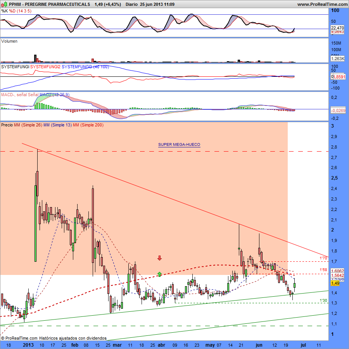Click the 25 jun 2013 11:09 timestamp

[x=157, y=4]
